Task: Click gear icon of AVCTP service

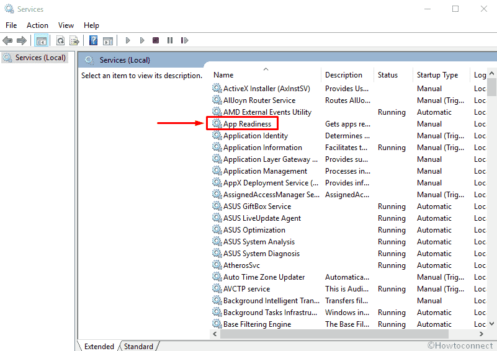Action: (x=217, y=288)
